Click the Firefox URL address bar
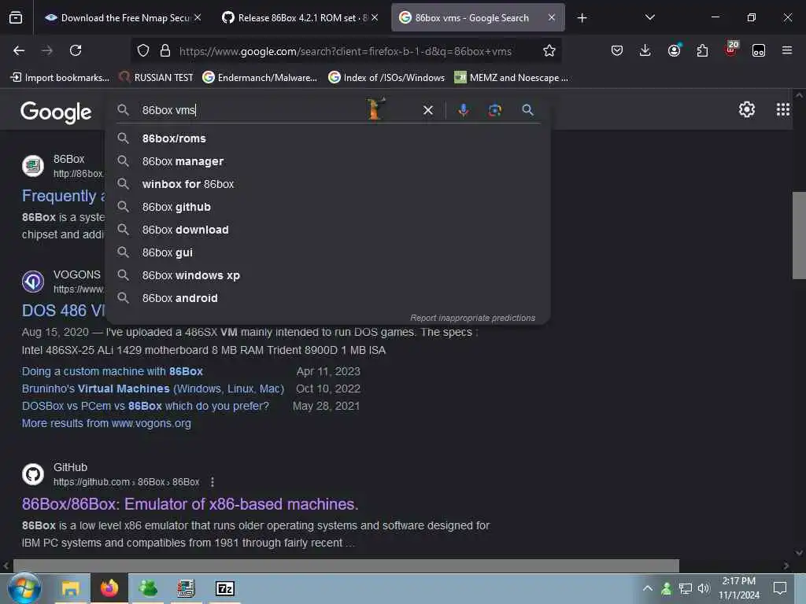 pos(345,51)
